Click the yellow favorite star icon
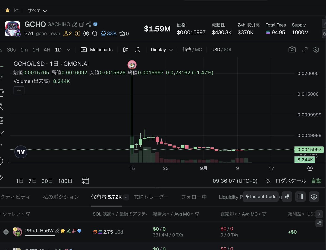The height and width of the screenshot is (250, 326). [8, 11]
